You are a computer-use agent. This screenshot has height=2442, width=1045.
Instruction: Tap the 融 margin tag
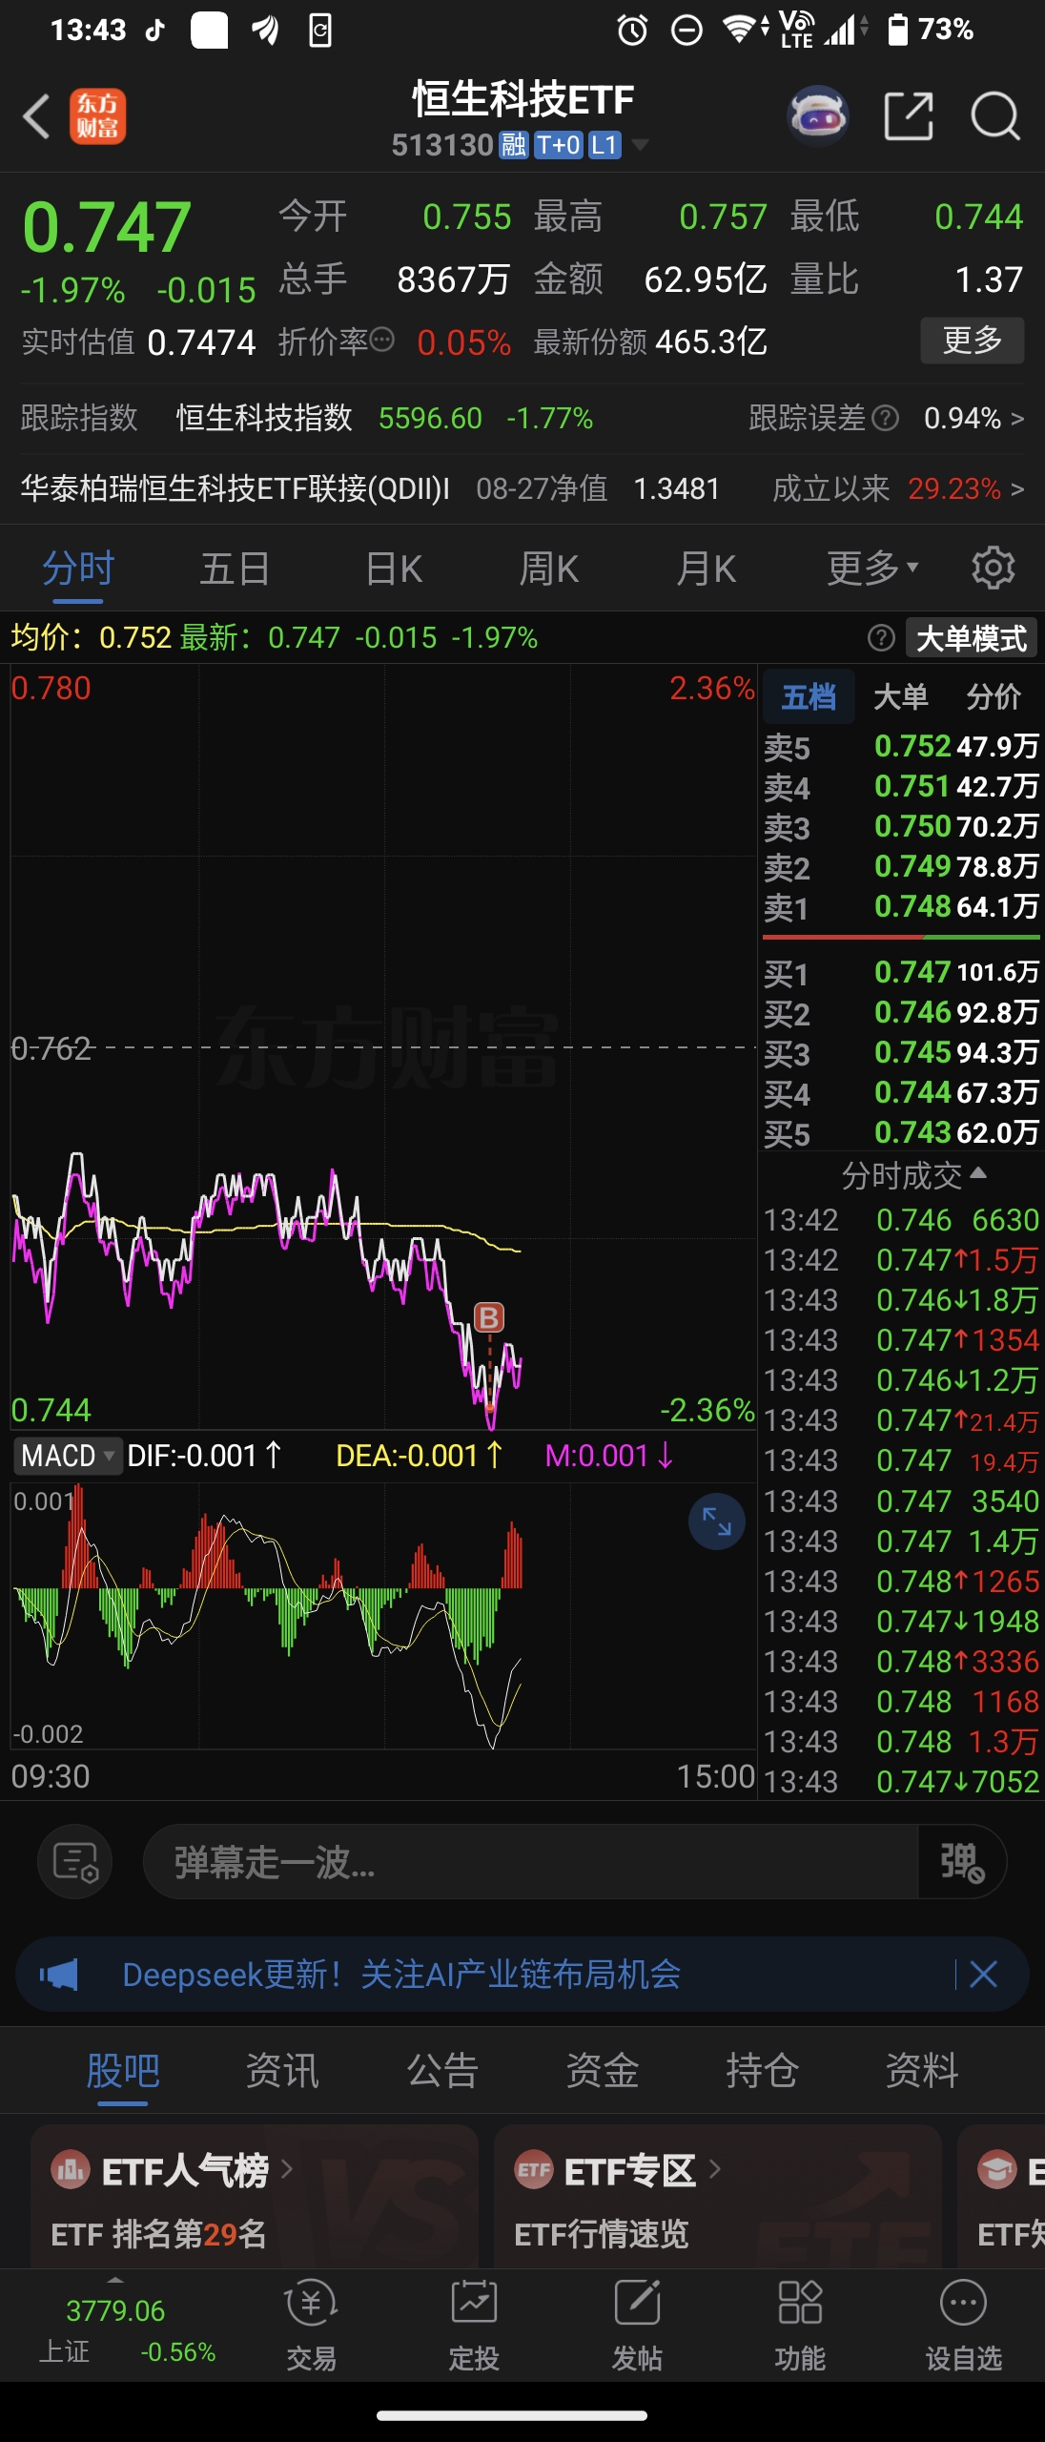coord(514,145)
